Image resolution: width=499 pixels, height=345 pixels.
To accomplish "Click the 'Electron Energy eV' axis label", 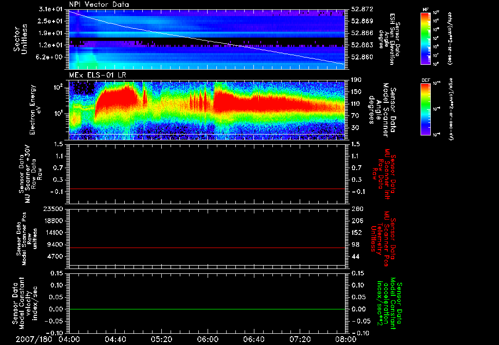I will click(x=35, y=110).
